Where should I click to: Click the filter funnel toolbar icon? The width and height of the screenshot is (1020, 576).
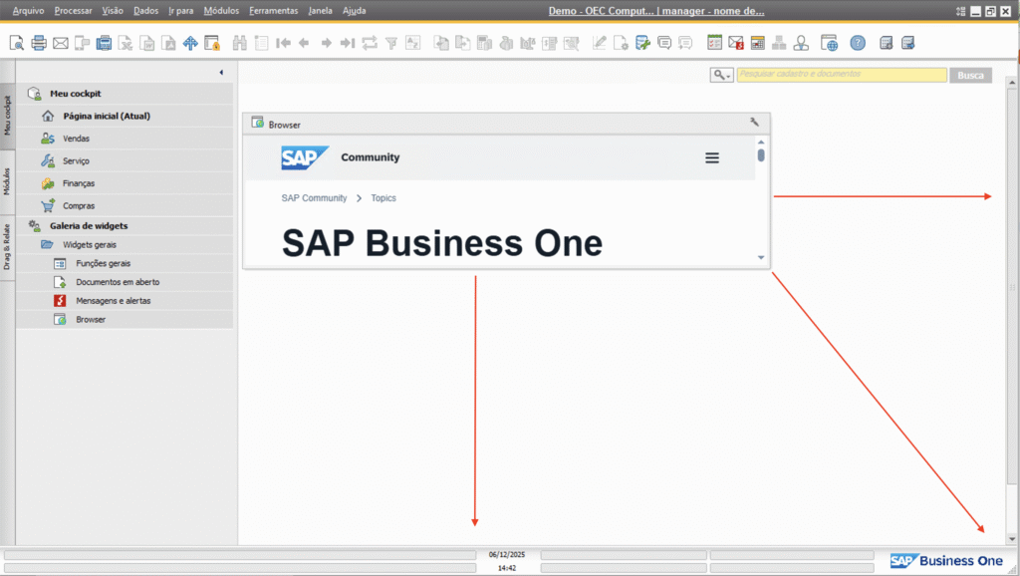click(391, 43)
